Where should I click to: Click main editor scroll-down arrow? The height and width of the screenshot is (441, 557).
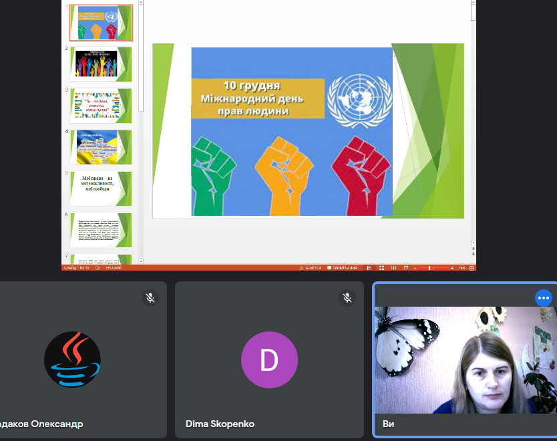coord(473,243)
